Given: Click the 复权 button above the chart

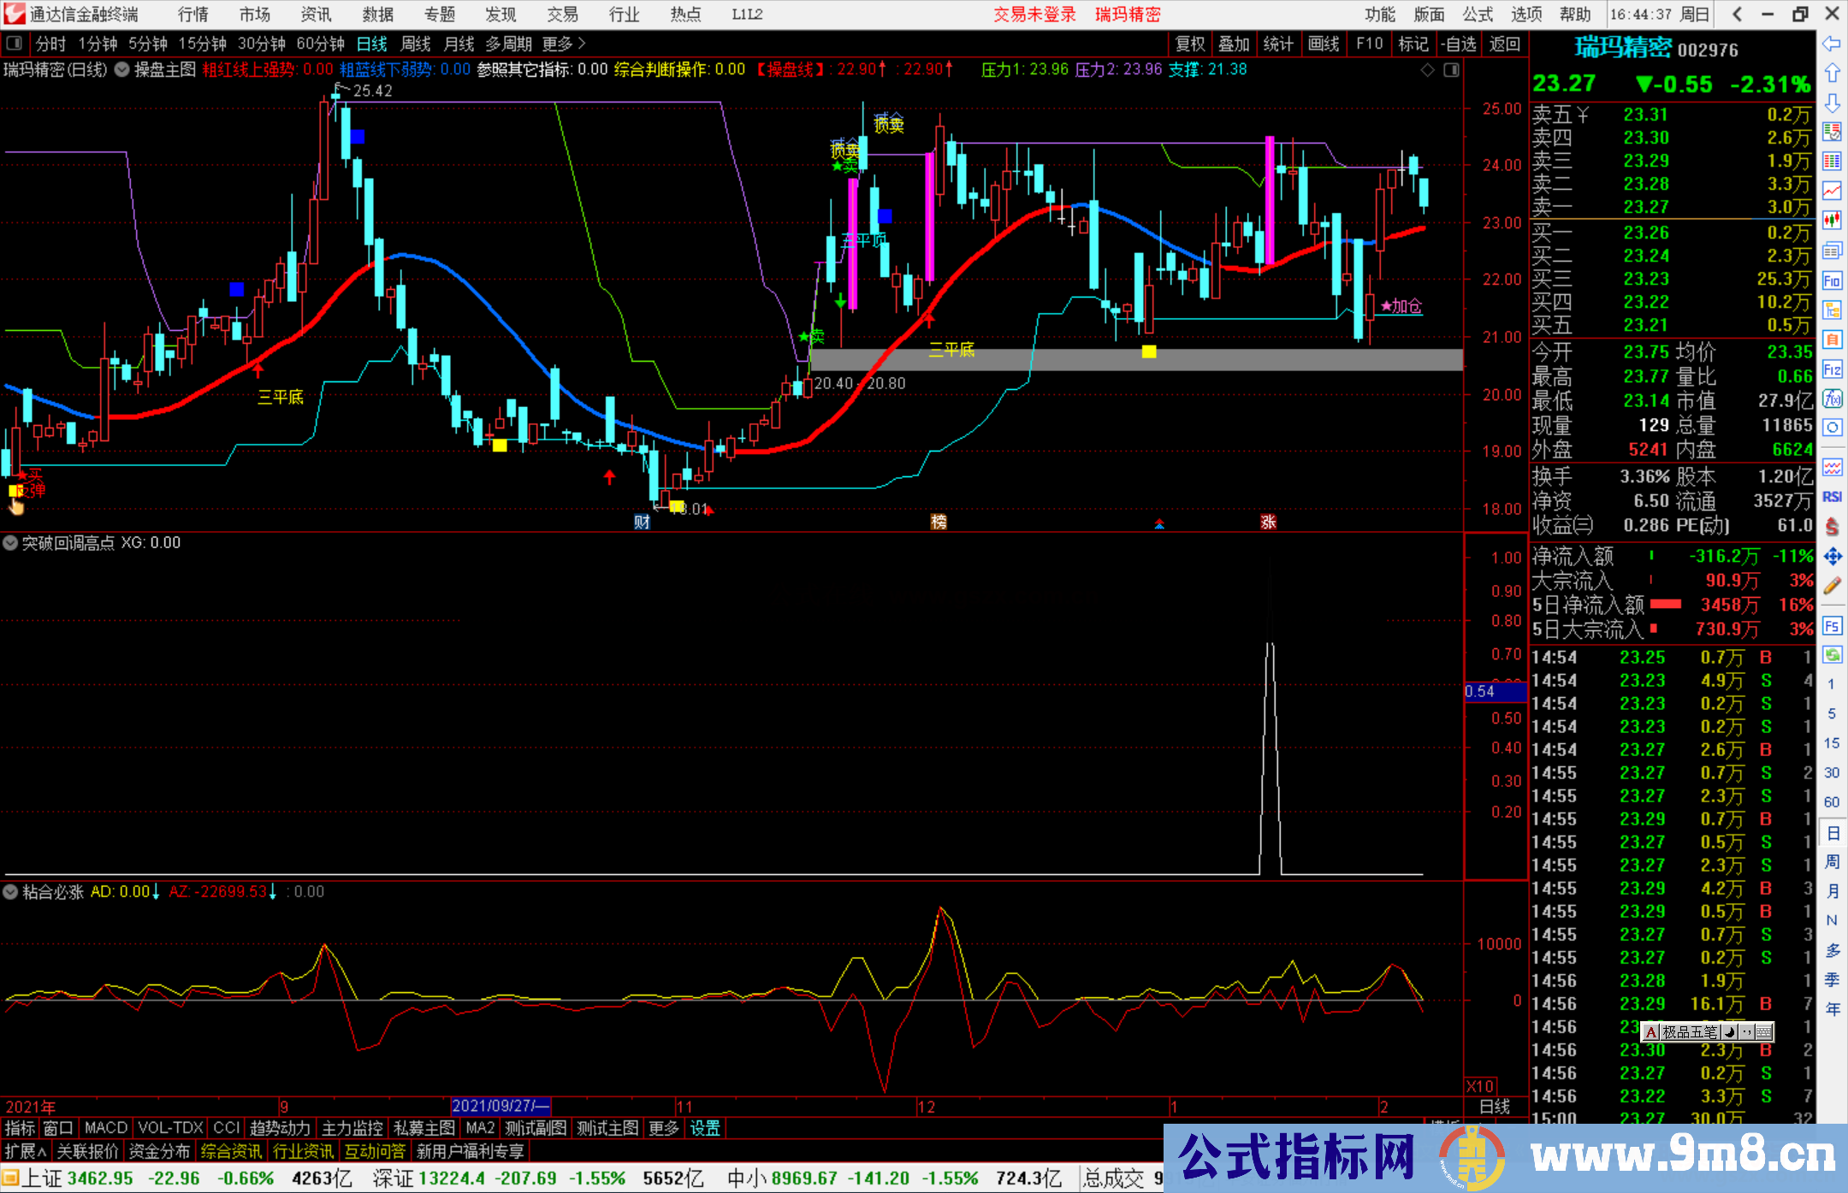Looking at the screenshot, I should pos(1190,44).
